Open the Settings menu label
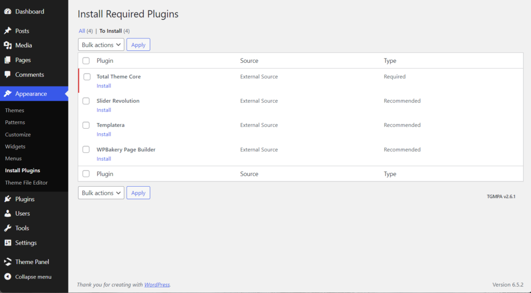 pos(26,243)
